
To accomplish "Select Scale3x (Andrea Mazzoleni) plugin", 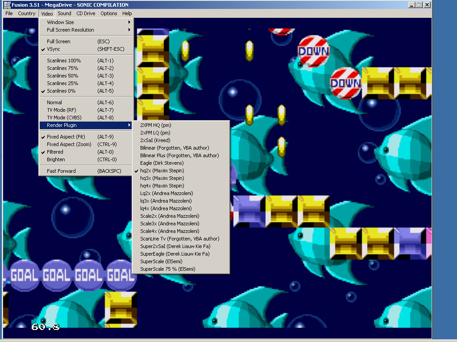I will (x=181, y=224).
